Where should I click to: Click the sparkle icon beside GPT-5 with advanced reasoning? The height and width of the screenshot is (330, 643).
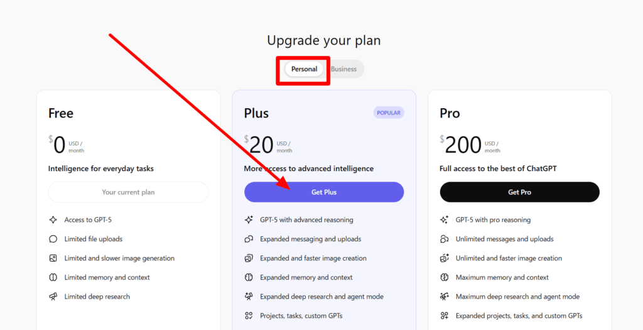click(249, 220)
